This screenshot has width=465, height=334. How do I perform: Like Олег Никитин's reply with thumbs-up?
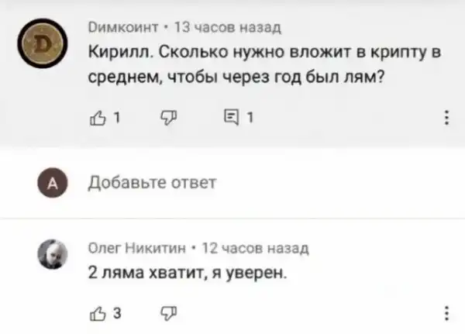(x=96, y=315)
